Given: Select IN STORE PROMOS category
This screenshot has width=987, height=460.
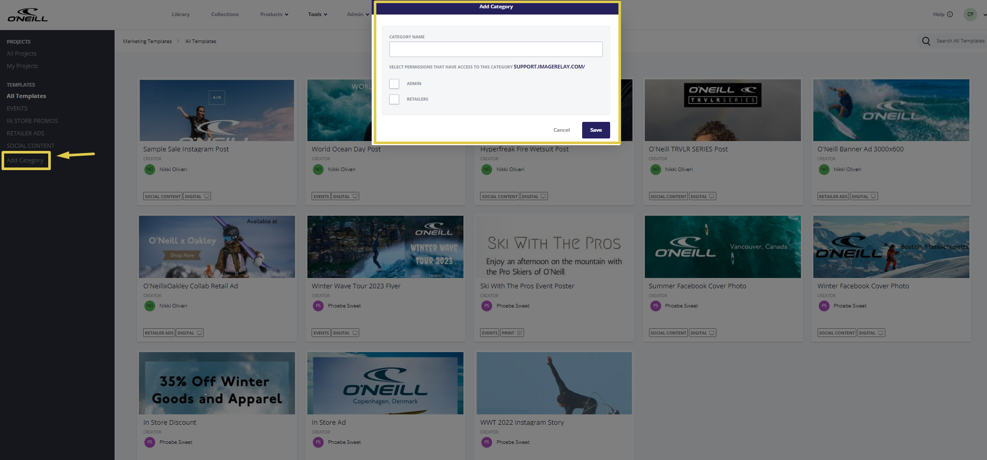Looking at the screenshot, I should [32, 121].
